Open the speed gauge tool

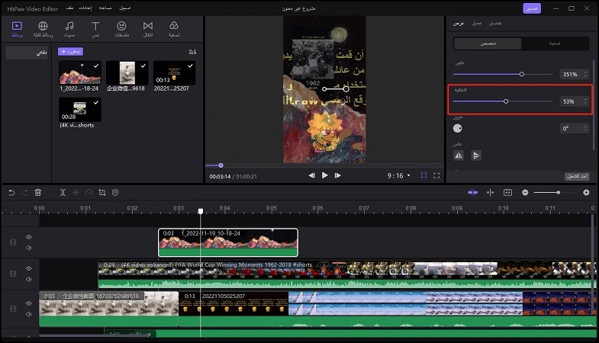89,193
